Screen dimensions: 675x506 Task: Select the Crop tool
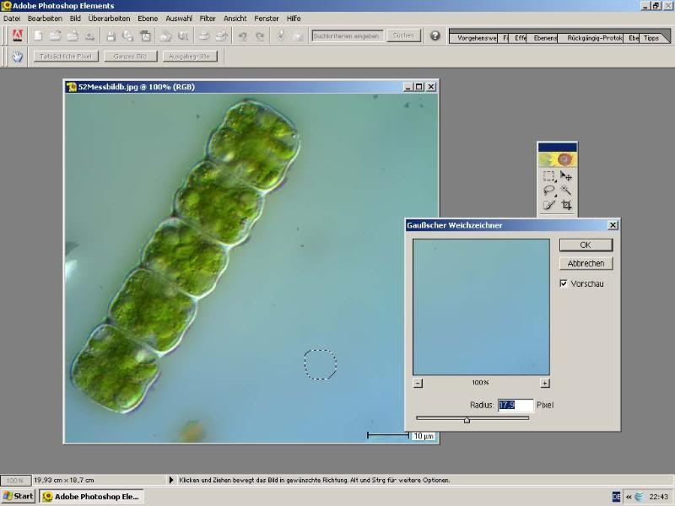tap(566, 204)
